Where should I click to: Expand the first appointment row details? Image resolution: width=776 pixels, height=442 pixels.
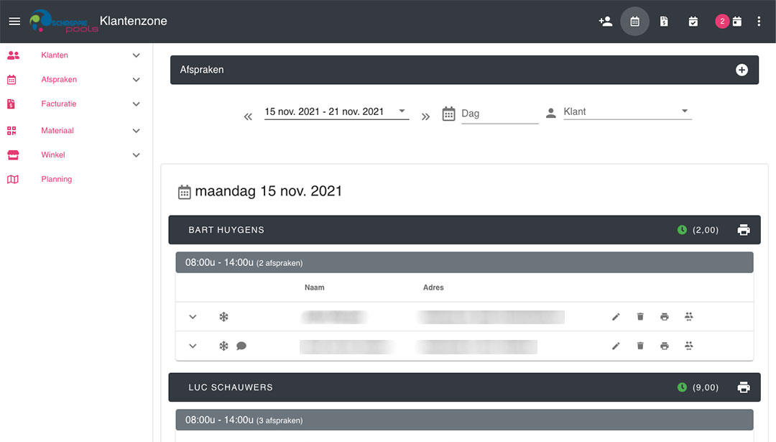[193, 317]
